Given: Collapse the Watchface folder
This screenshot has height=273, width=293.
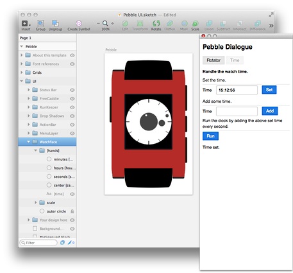Looking at the screenshot, I should [28, 142].
